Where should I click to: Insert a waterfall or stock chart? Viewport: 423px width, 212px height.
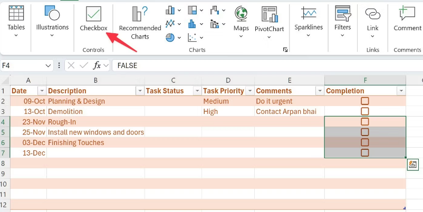(x=215, y=10)
